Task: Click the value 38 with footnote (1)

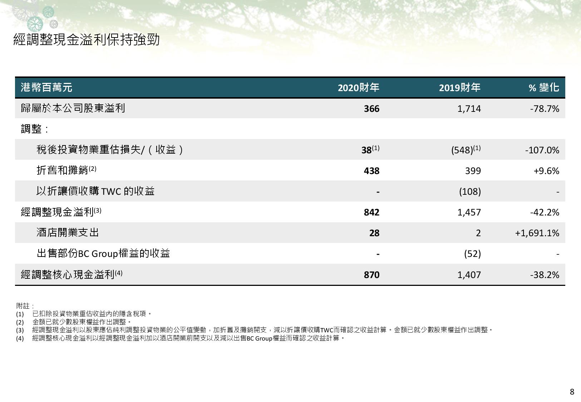Action: tap(370, 150)
